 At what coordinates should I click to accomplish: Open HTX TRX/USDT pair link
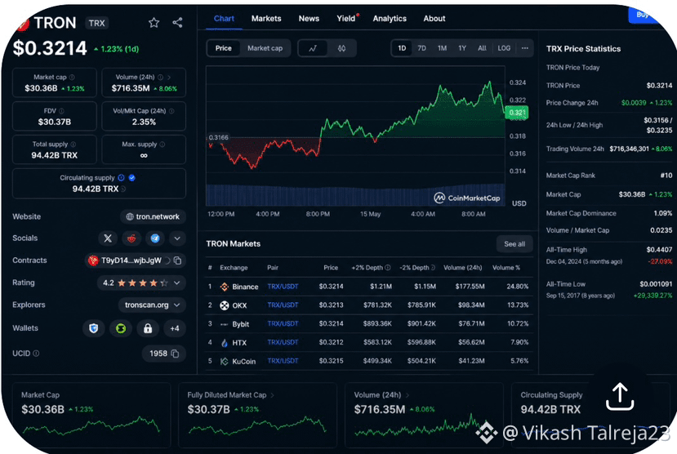click(x=283, y=342)
